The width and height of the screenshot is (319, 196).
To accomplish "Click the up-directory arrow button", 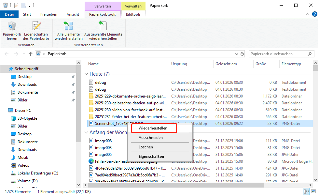I will pos(31,54).
